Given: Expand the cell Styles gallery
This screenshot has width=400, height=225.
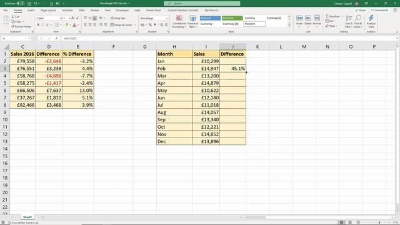Looking at the screenshot, I should click(289, 25).
